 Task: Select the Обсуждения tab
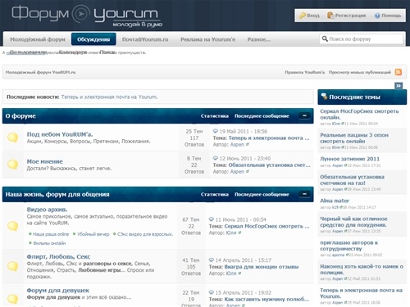click(93, 39)
